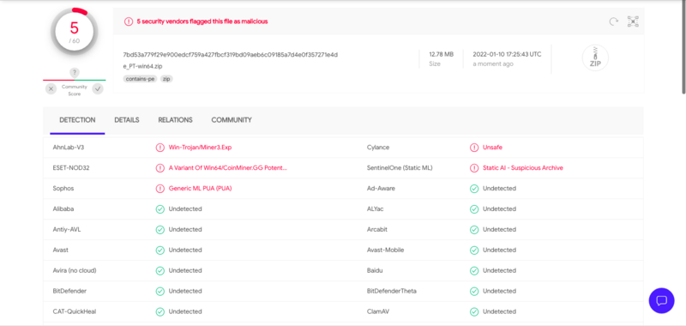
Task: Click the red alert icon in banner
Action: point(128,21)
